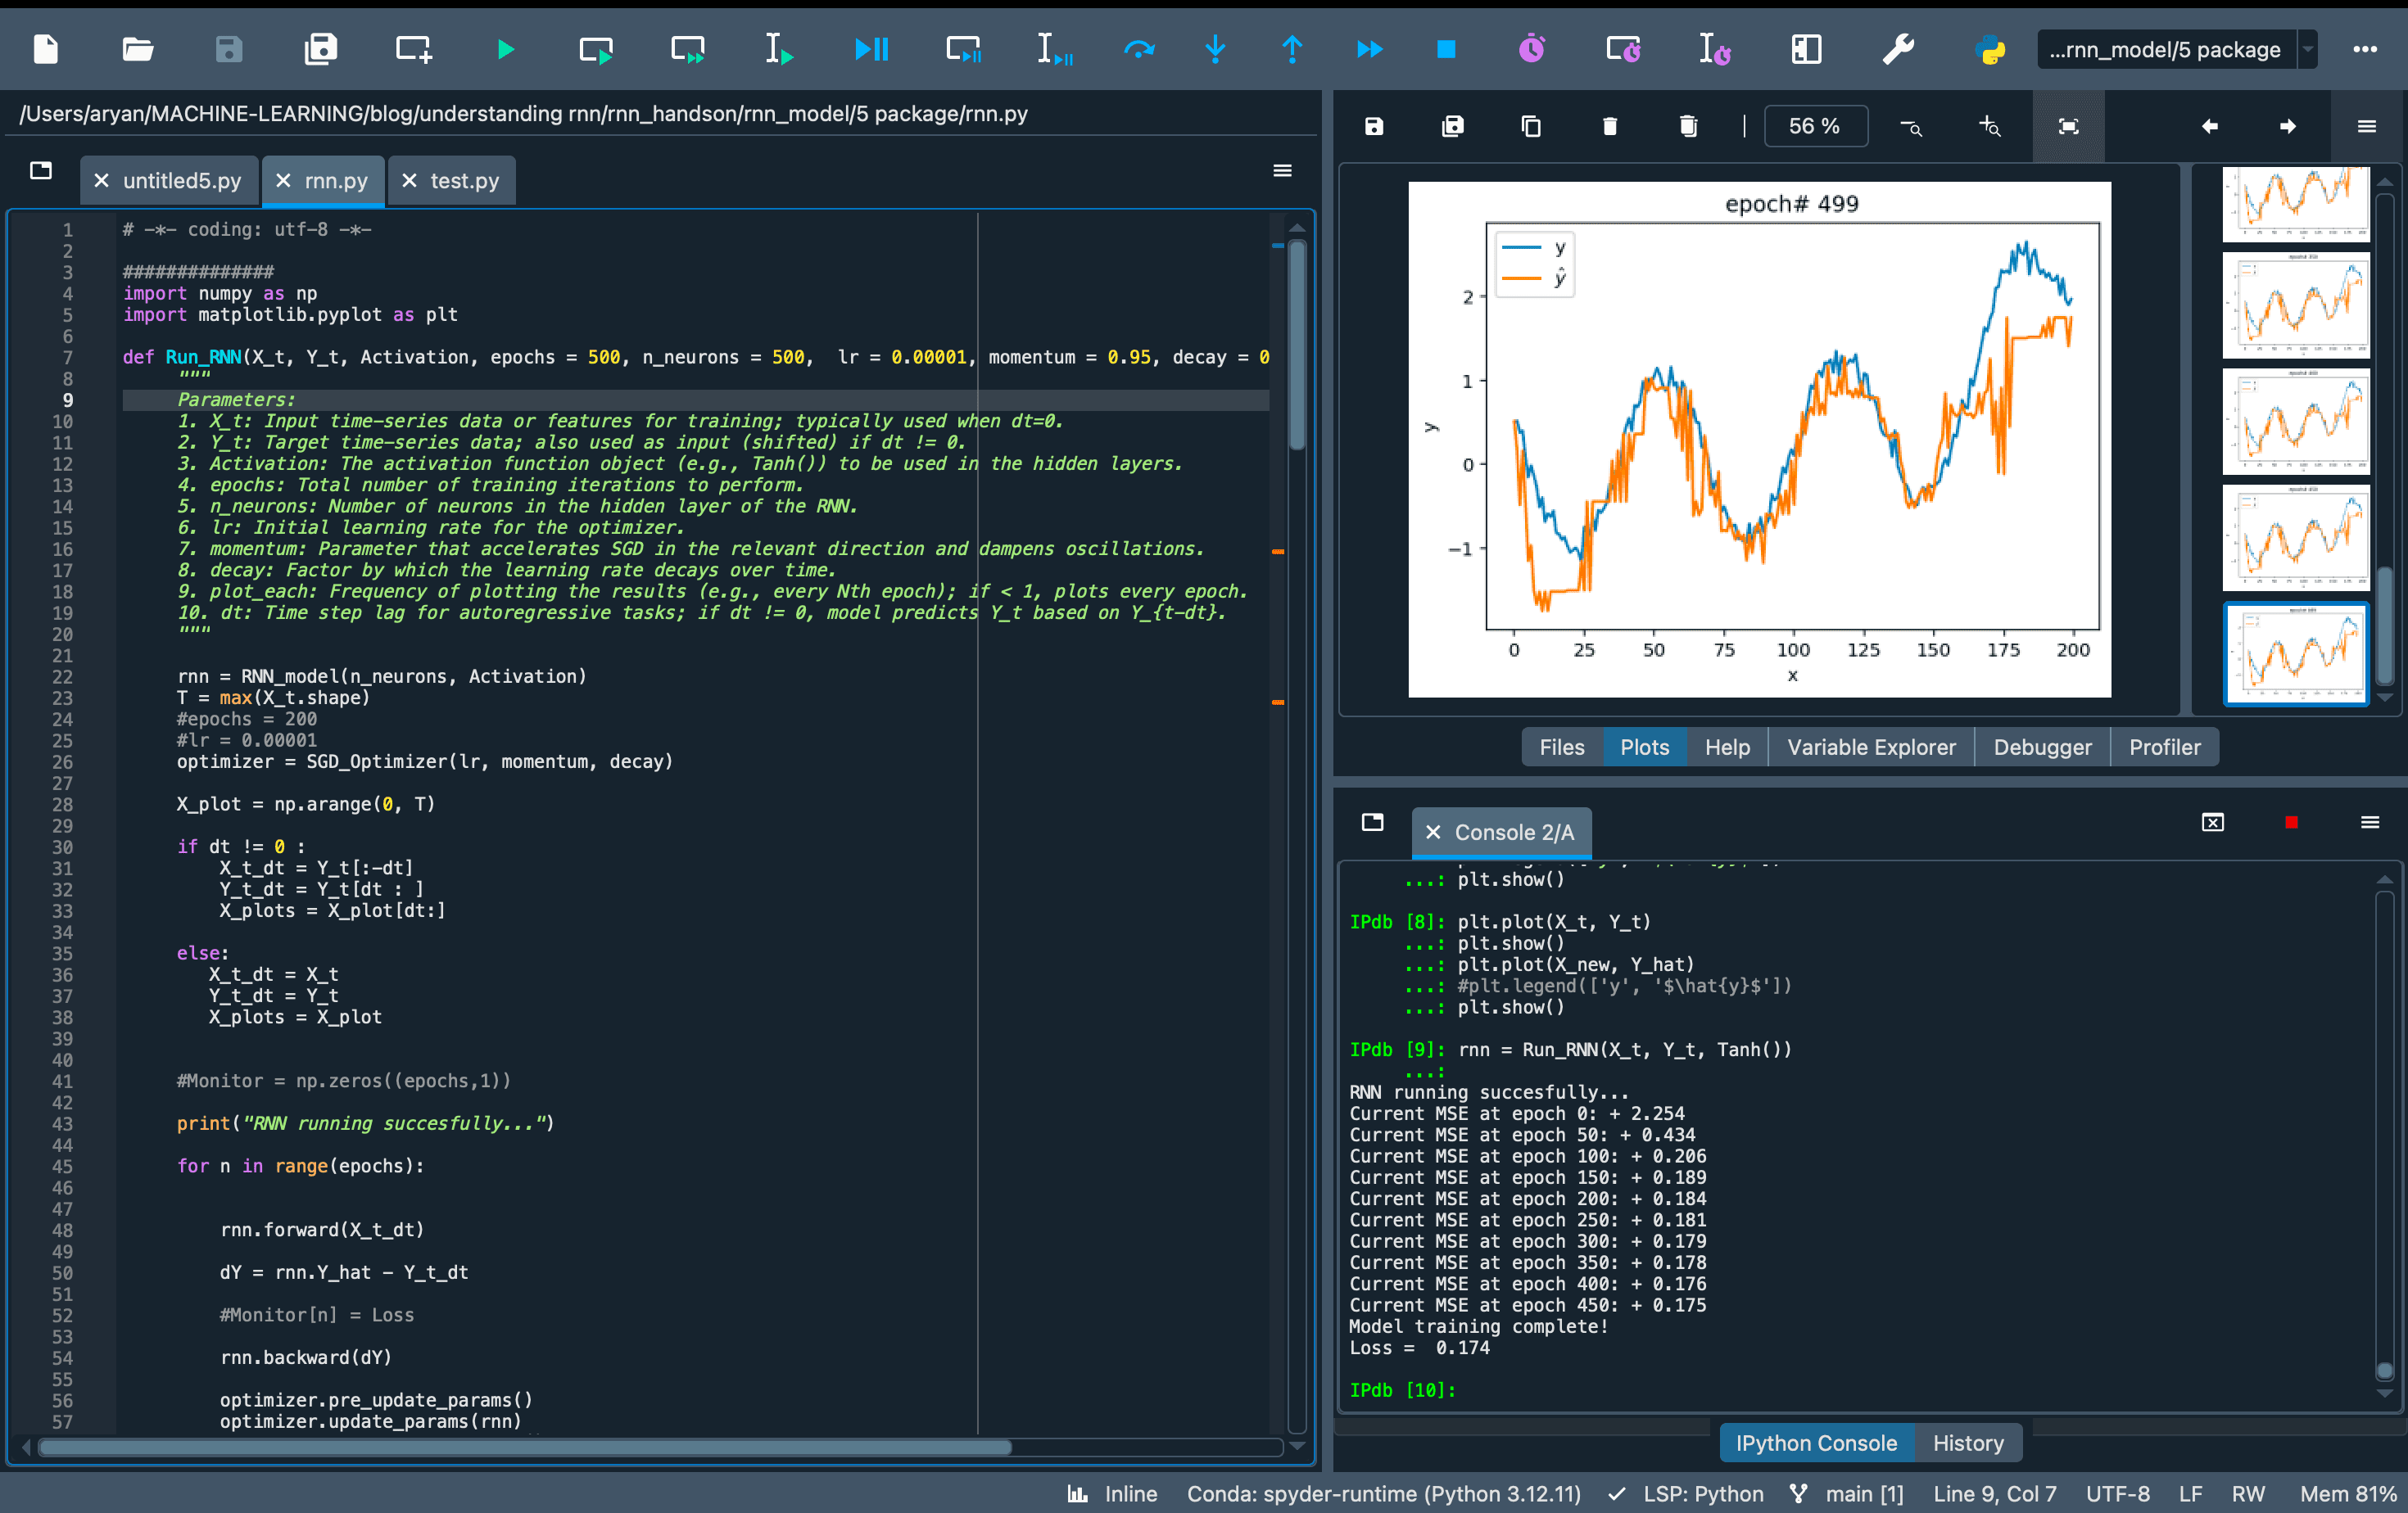Viewport: 2408px width, 1513px height.
Task: Toggle fit plot to window
Action: (x=2068, y=126)
